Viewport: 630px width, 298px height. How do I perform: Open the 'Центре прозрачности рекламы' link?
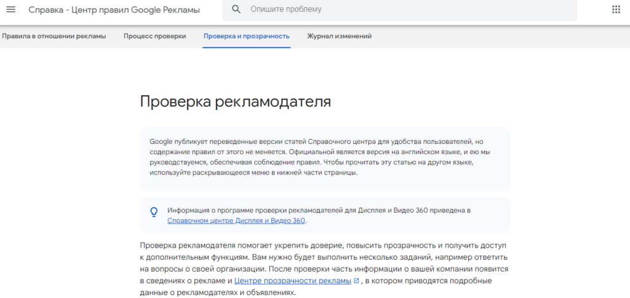292,281
